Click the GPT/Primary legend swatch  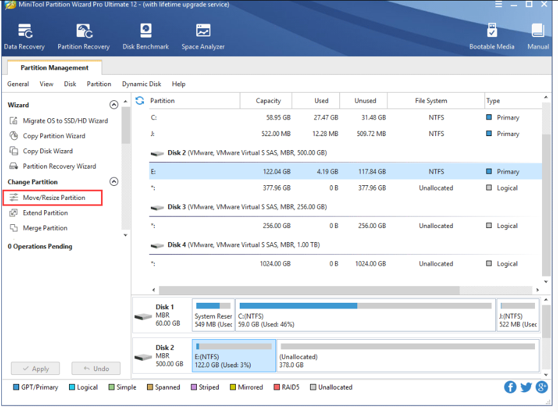point(16,387)
